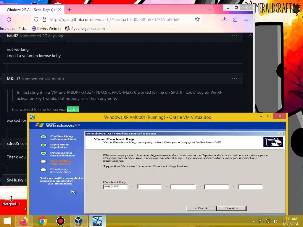Open the screen recorder taskbar icon
The width and height of the screenshot is (303, 227).
point(60,221)
